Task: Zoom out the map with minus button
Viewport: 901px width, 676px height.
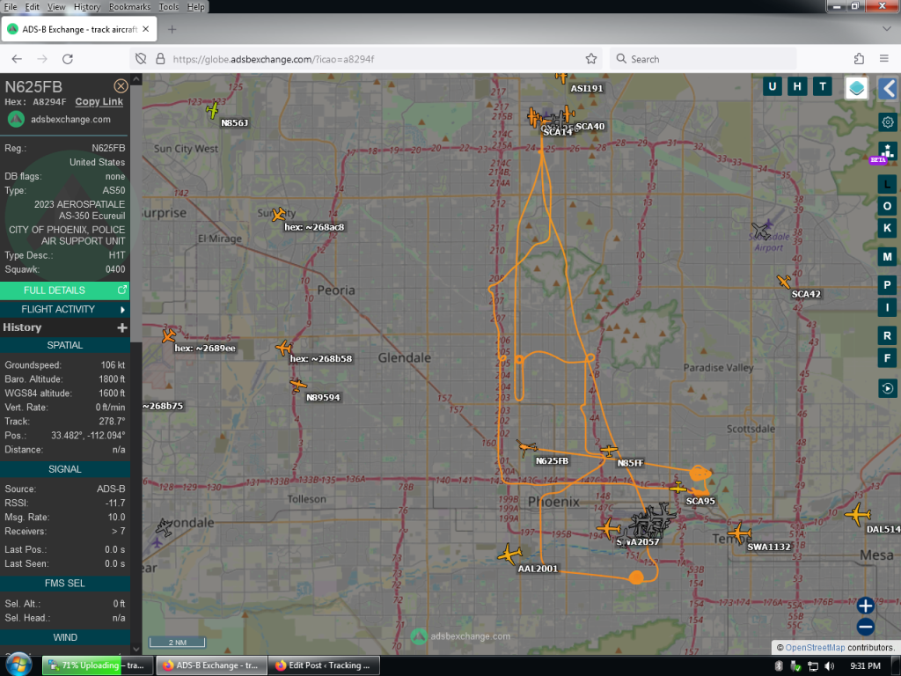Action: (866, 627)
